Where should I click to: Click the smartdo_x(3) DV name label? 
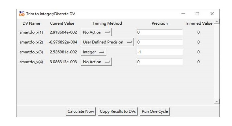pyautogui.click(x=31, y=52)
